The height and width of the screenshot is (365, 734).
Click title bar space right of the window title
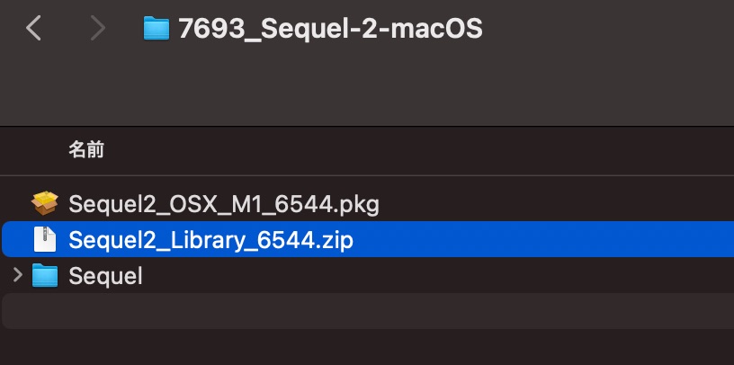(612, 29)
